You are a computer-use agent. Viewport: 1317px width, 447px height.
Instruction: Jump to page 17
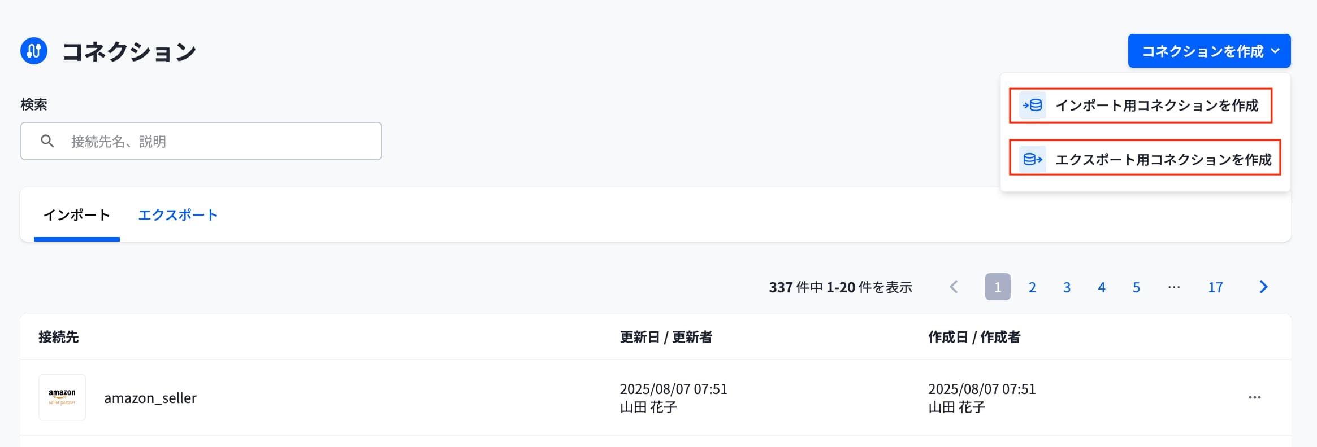point(1215,287)
